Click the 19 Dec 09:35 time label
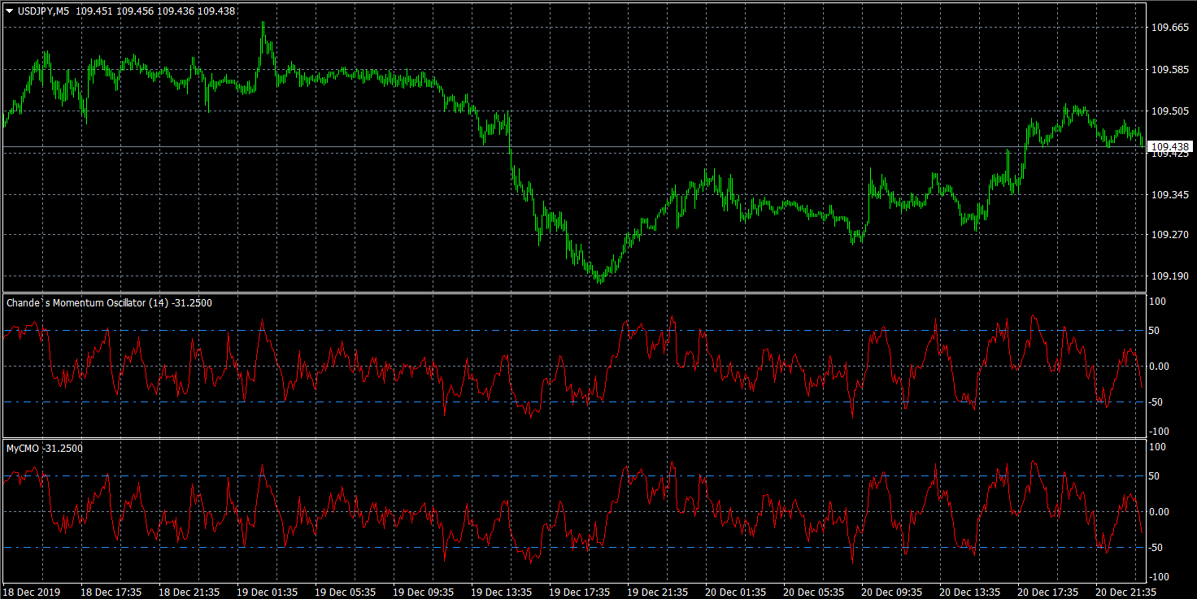1197x599 pixels. click(424, 592)
